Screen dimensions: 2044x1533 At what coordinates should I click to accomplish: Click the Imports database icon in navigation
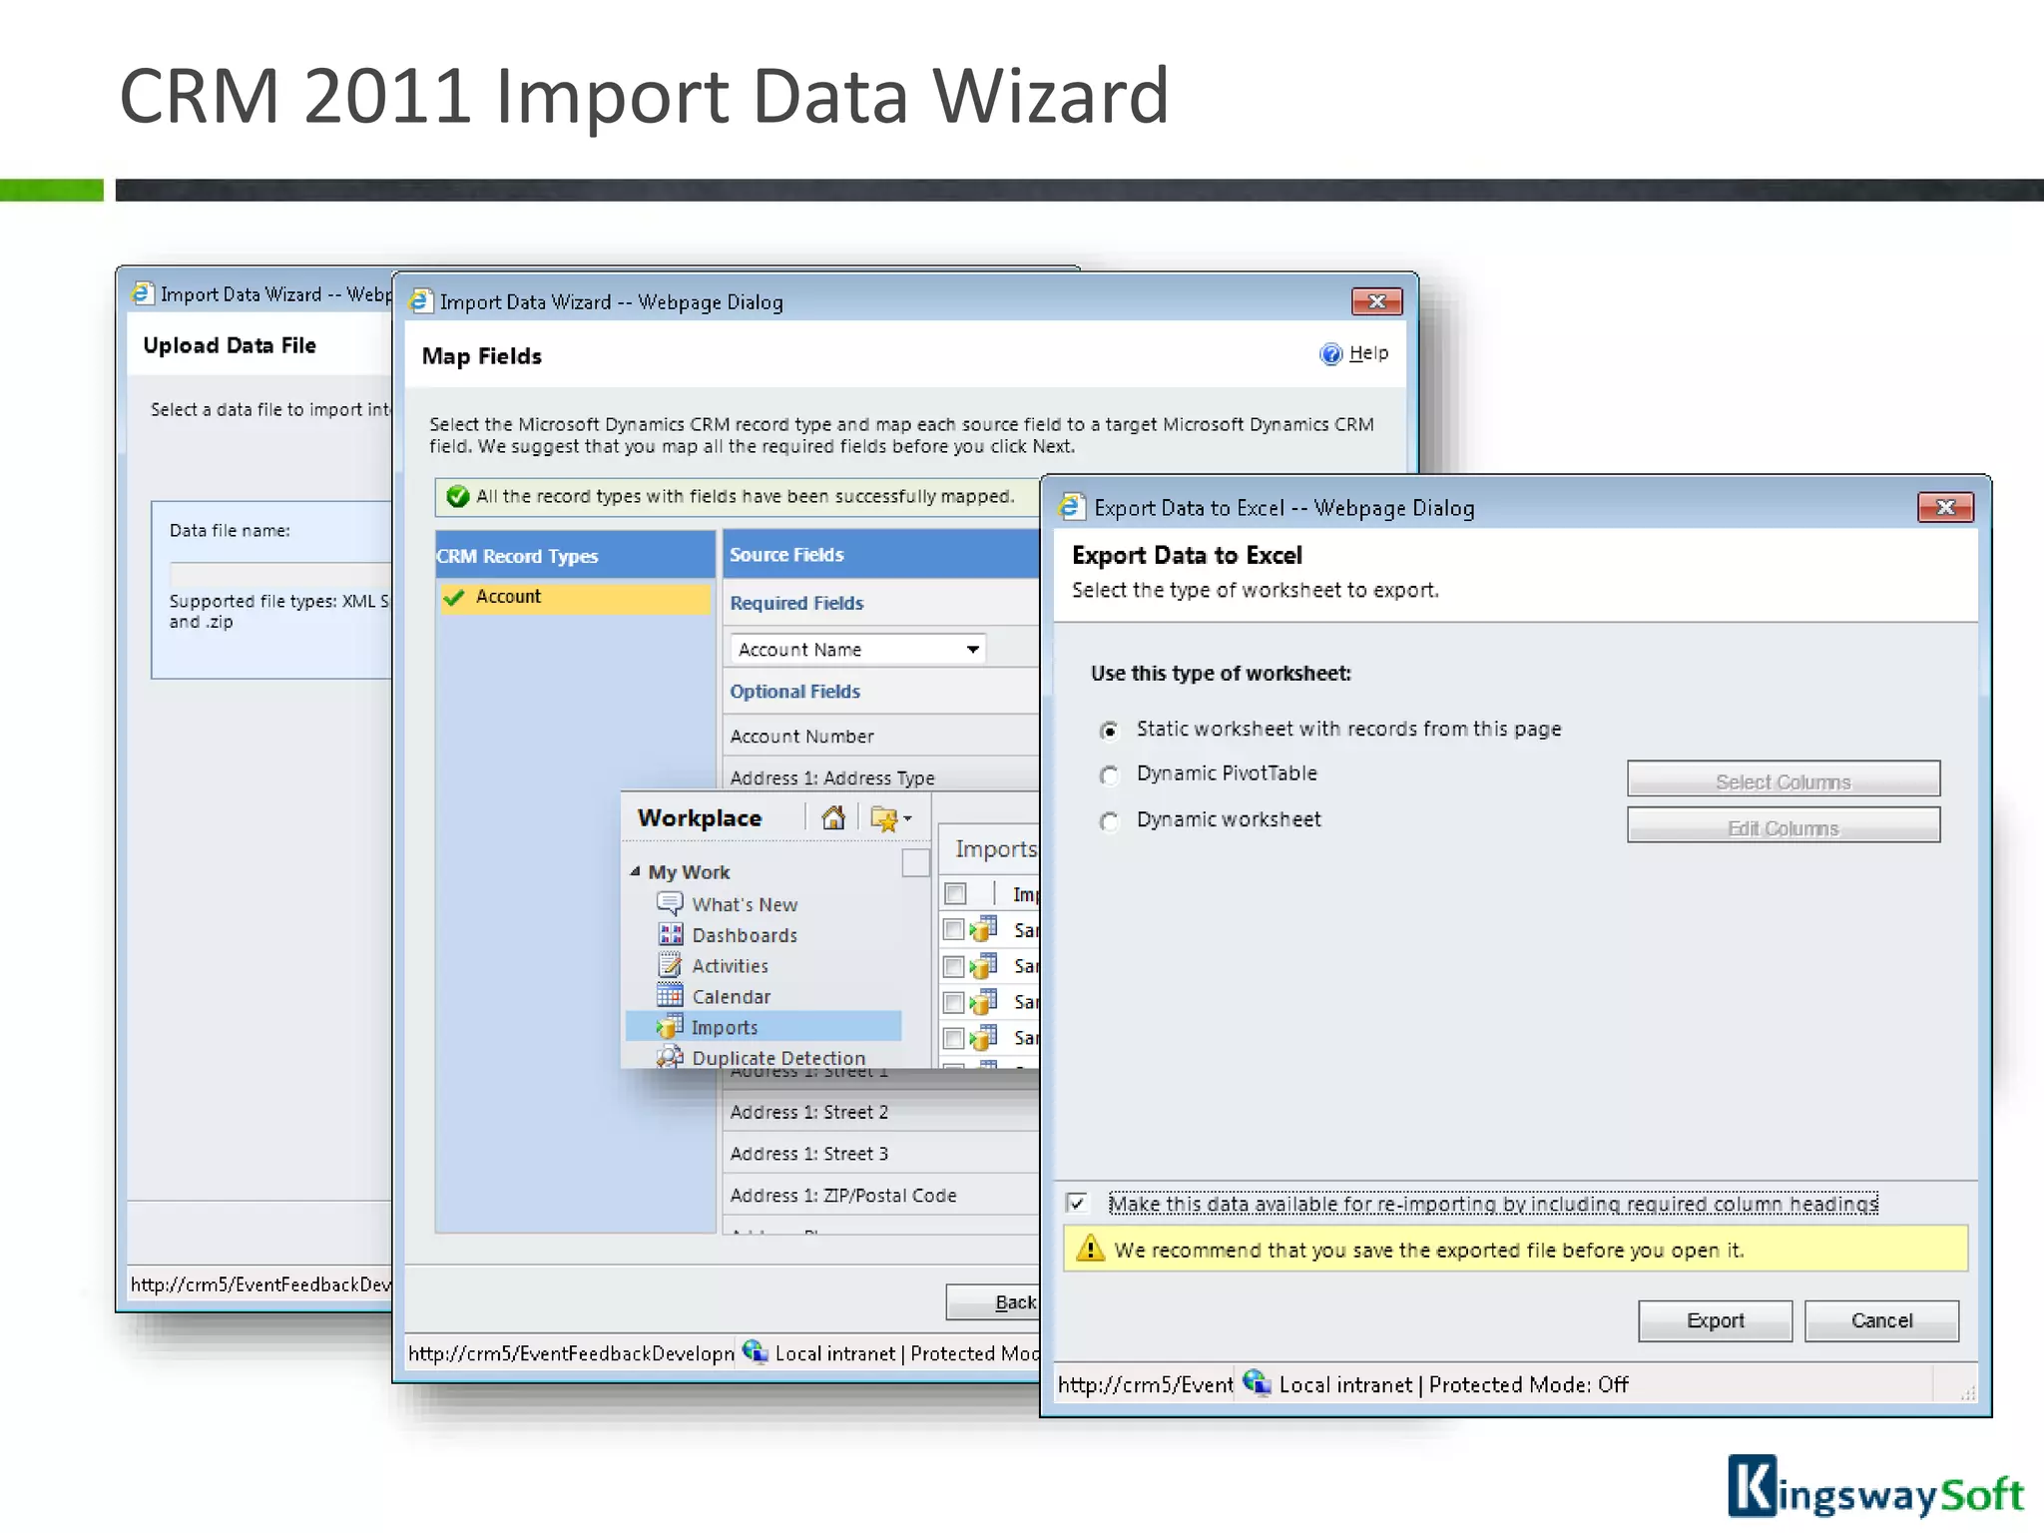(x=670, y=1026)
